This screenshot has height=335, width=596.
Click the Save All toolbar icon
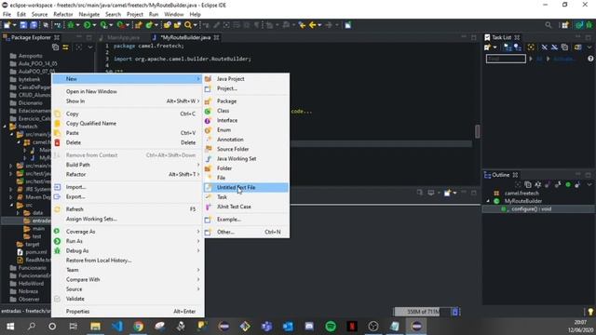[x=34, y=25]
